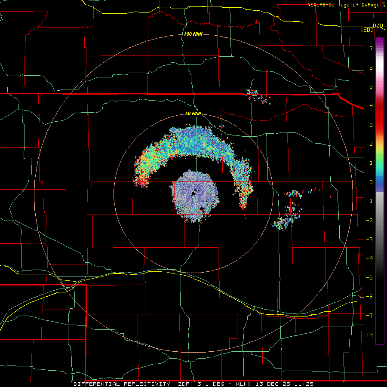Click the 3 value on color scale
Screen dimensions: 387x387
point(371,125)
